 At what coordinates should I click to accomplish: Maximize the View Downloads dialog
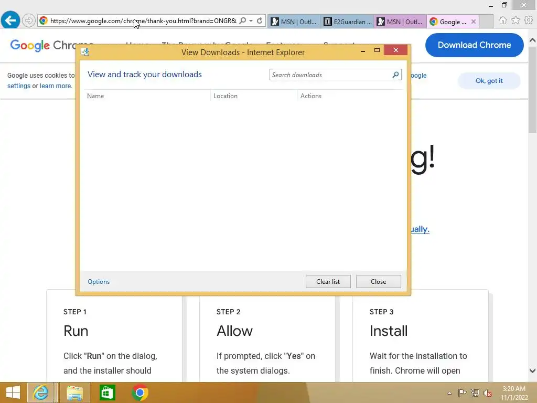[377, 50]
